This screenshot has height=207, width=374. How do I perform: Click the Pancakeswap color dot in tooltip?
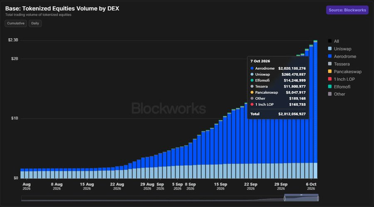pos(252,92)
